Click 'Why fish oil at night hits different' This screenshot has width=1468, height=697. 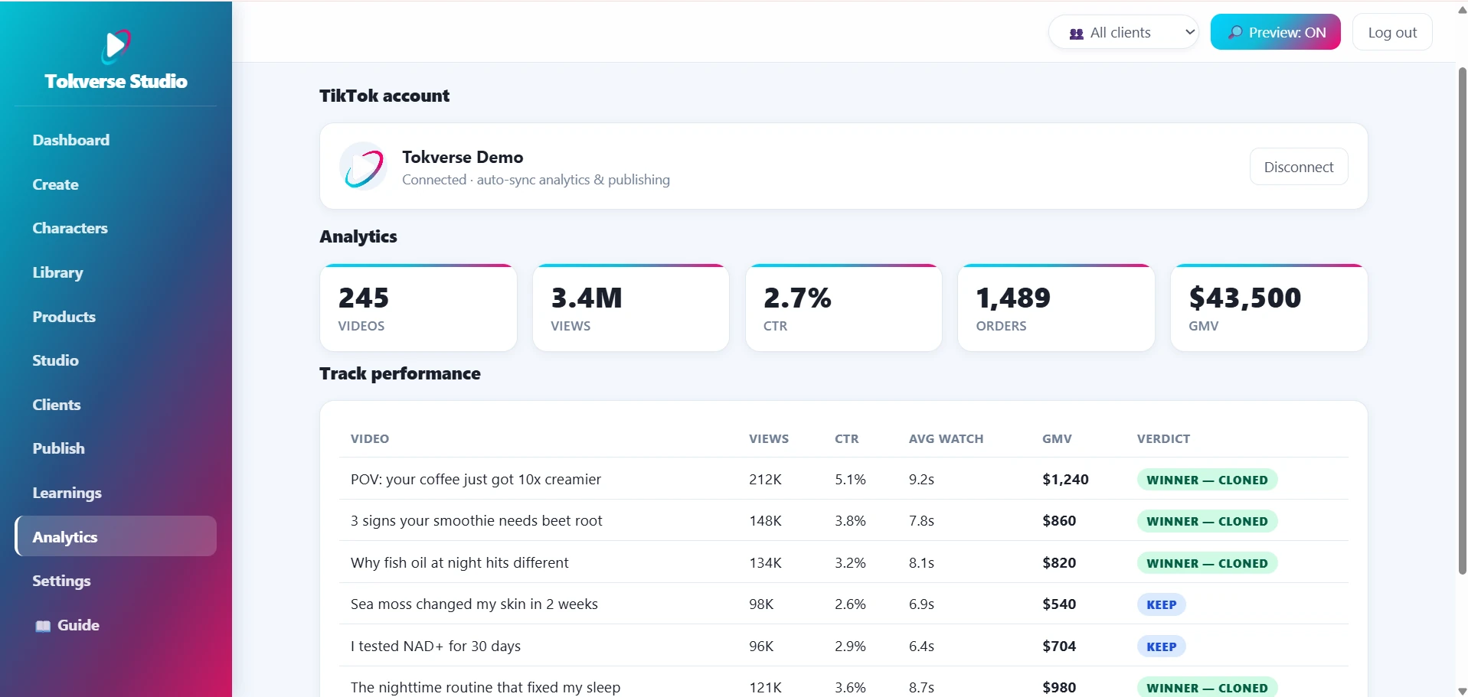[x=459, y=563]
